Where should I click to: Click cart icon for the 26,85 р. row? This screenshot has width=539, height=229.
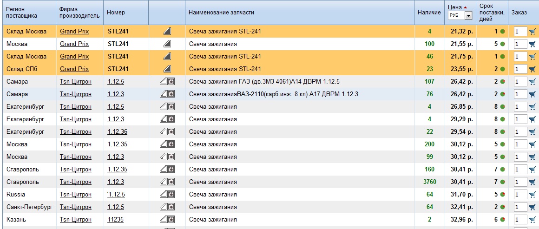point(532,106)
